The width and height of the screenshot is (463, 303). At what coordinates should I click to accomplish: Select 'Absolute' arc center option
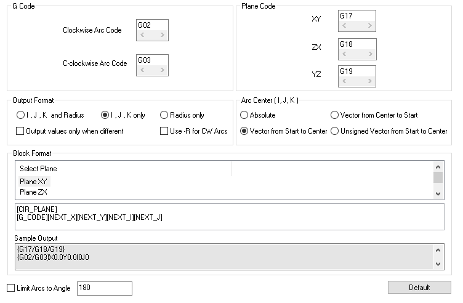point(244,115)
